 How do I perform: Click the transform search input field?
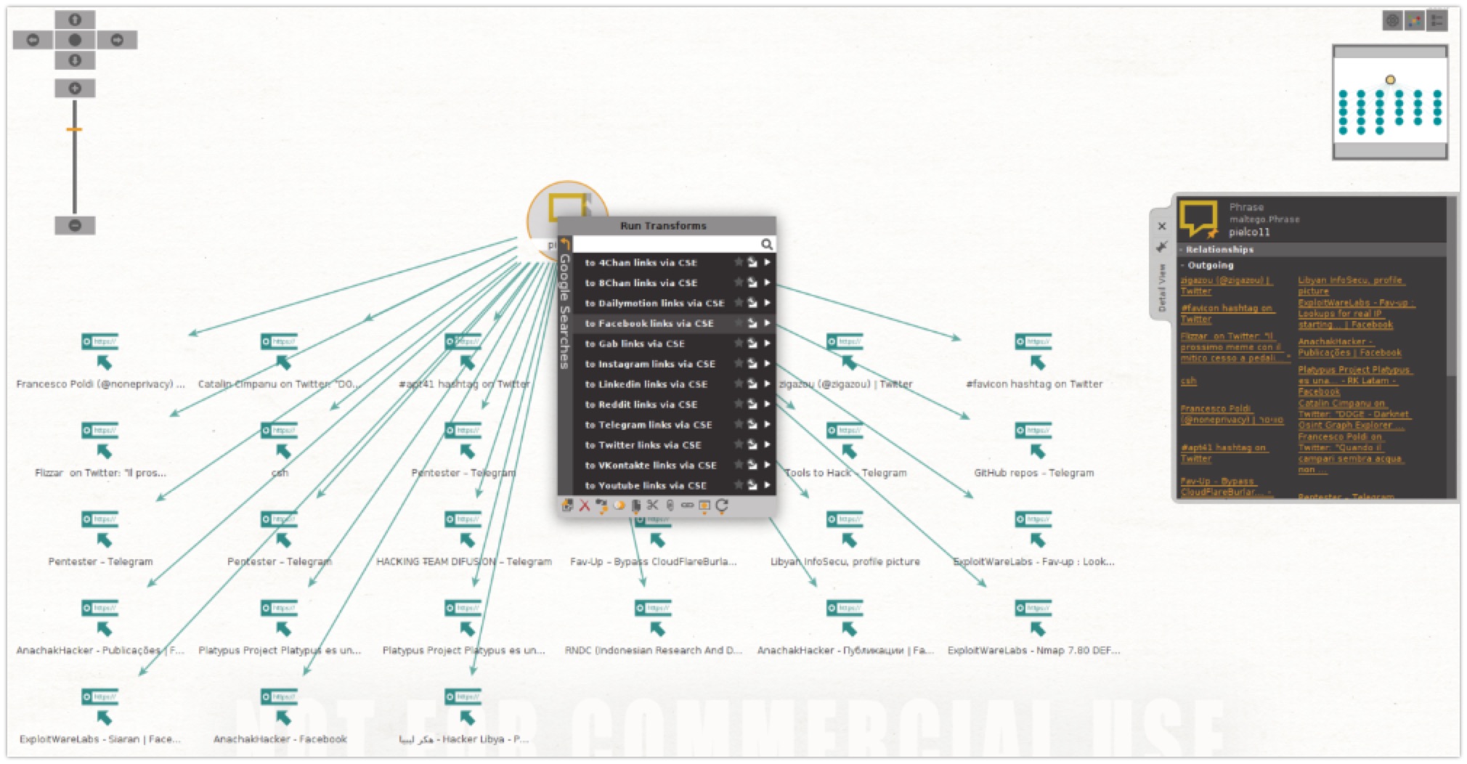tap(666, 244)
